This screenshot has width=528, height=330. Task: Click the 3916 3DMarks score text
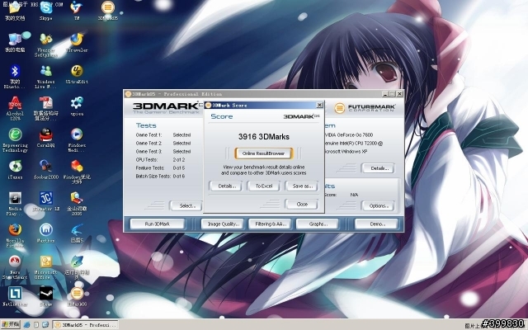click(x=264, y=137)
